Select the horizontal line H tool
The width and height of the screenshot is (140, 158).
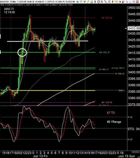120,2
